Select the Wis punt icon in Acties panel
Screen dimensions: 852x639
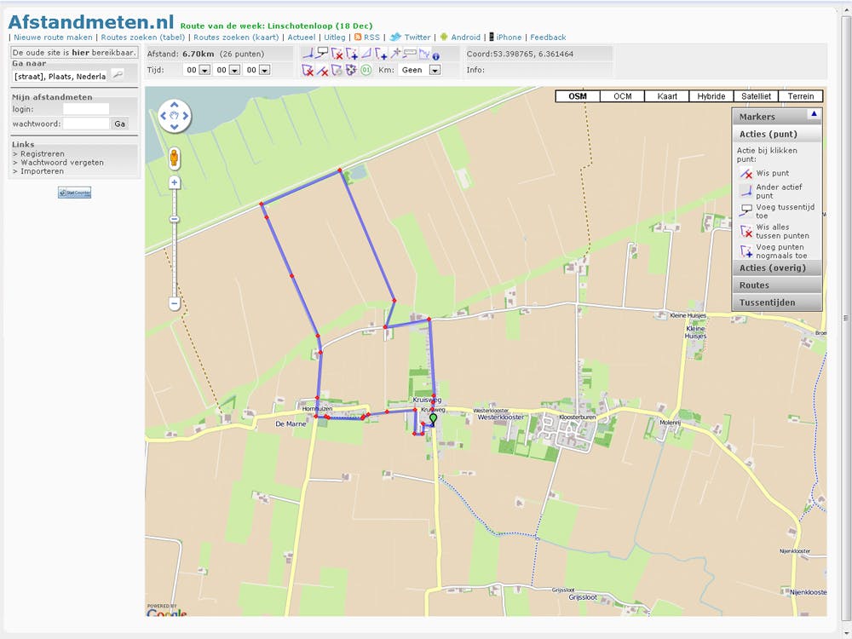pyautogui.click(x=745, y=173)
